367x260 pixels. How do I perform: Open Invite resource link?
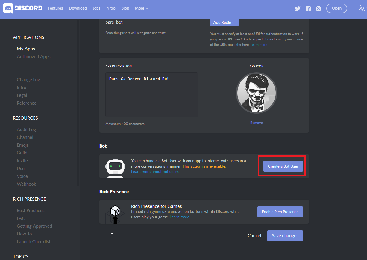coord(22,161)
